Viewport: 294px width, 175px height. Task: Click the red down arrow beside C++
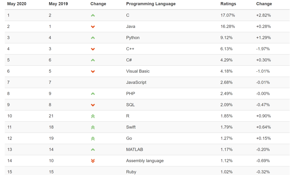point(93,49)
